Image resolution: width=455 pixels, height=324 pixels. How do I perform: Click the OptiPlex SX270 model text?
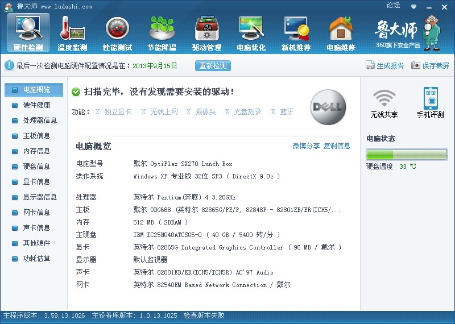(x=183, y=164)
